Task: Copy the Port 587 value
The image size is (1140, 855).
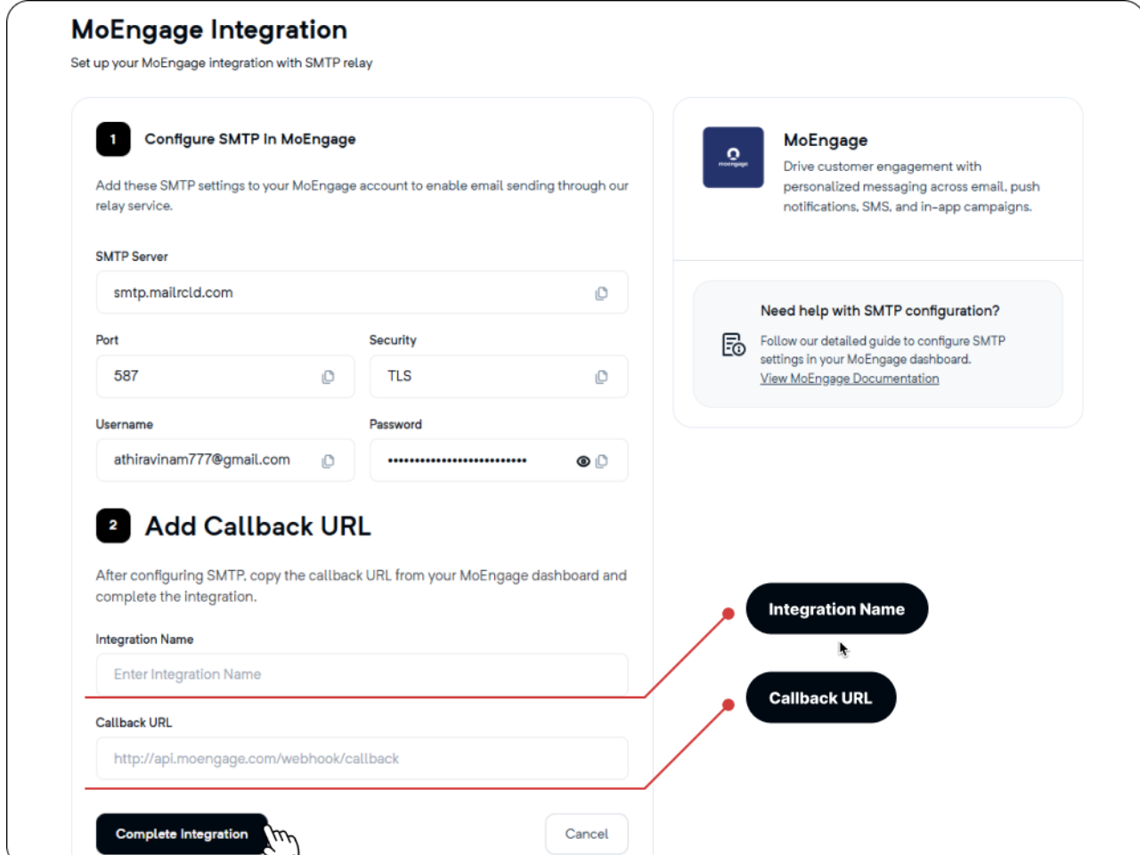Action: [328, 377]
